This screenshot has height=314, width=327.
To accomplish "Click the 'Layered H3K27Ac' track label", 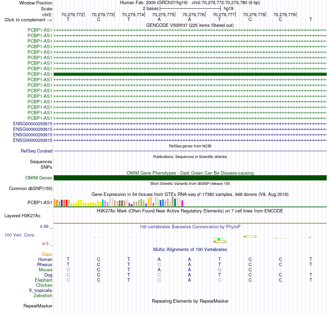I will click(22, 216).
